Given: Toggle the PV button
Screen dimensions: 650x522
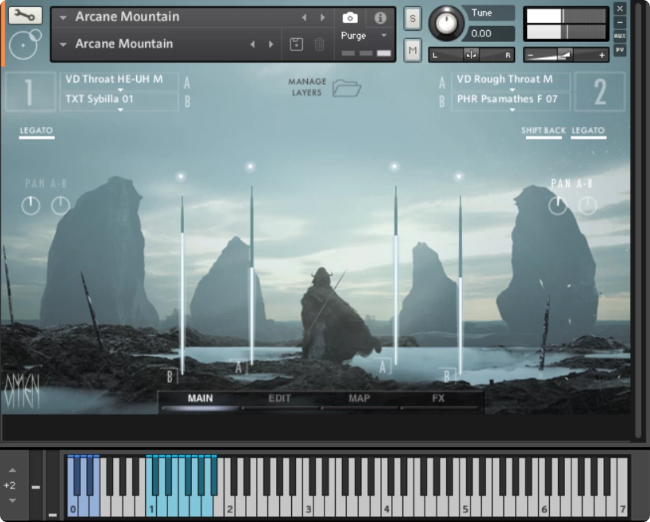Looking at the screenshot, I should (x=620, y=50).
